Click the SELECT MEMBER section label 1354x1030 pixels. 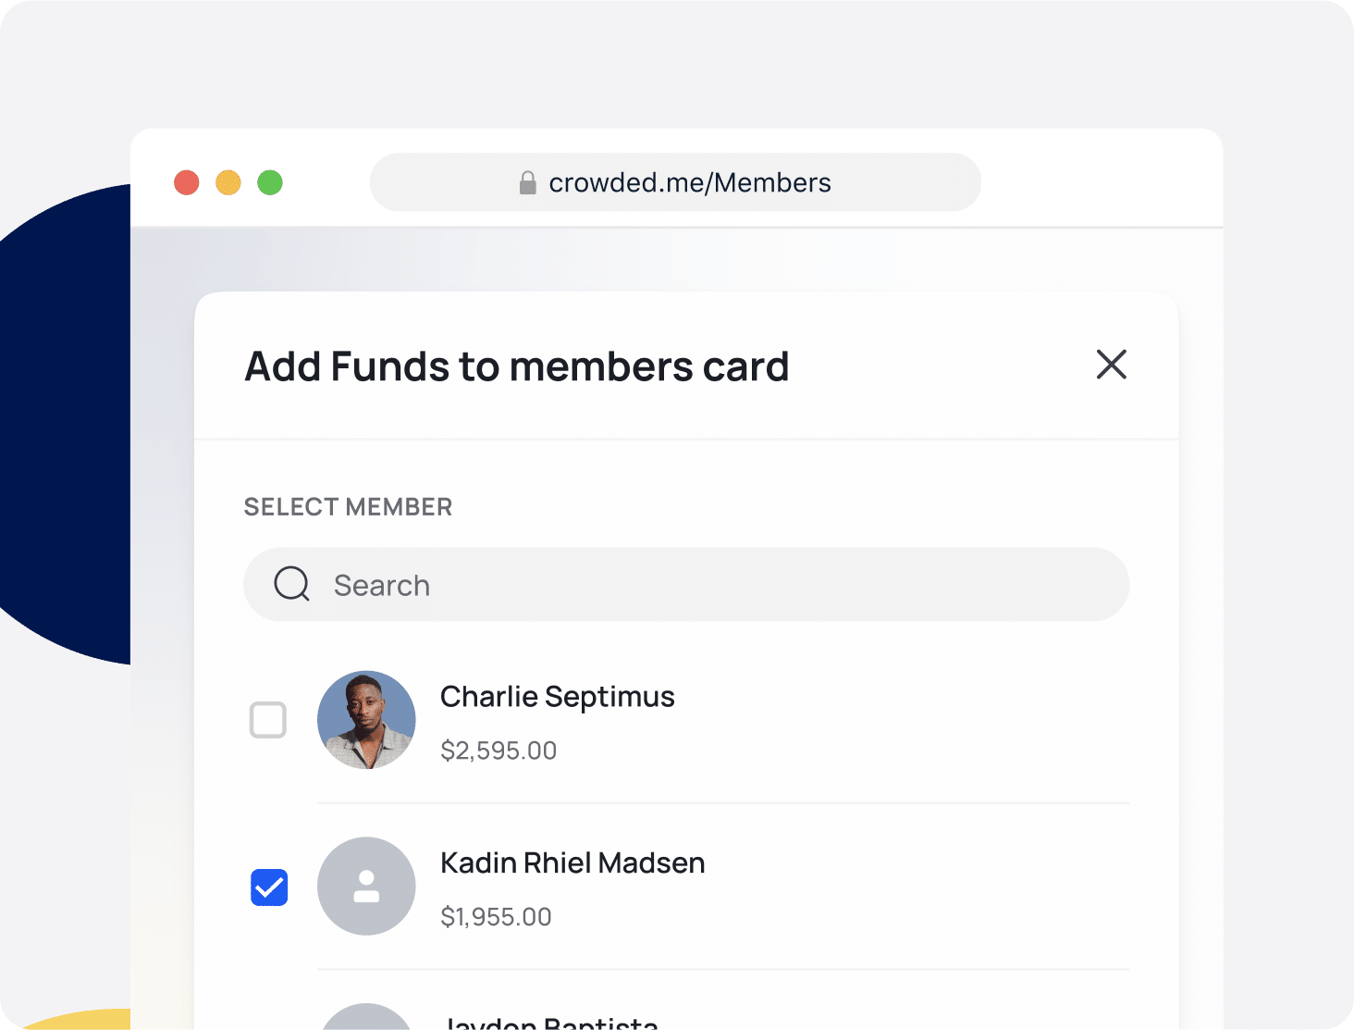348,507
